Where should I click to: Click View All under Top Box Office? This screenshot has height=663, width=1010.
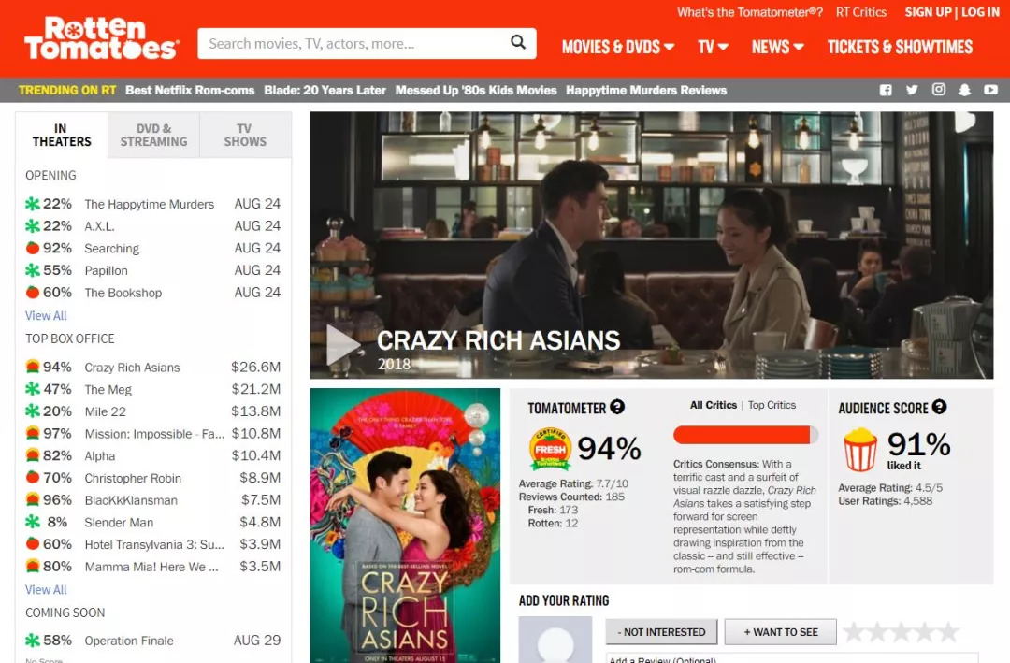[x=46, y=589]
